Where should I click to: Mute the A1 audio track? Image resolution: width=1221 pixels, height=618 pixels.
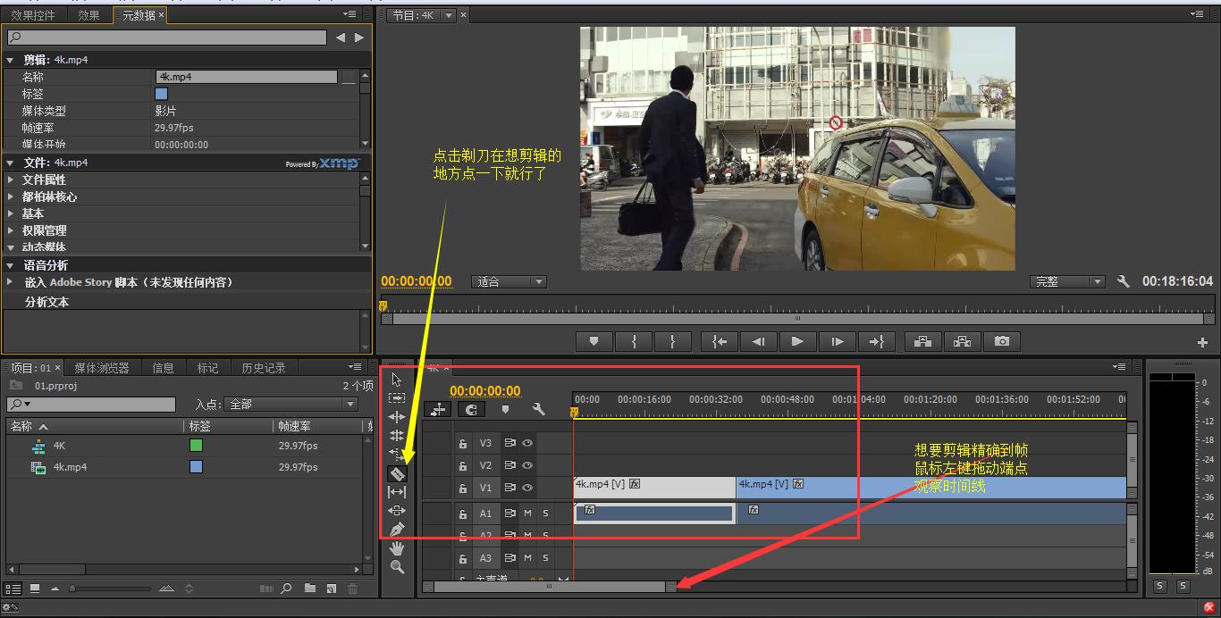[x=527, y=514]
